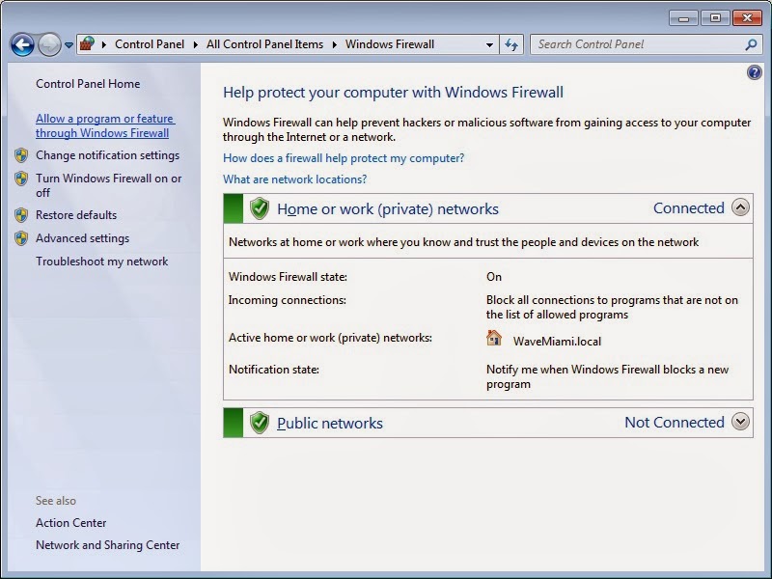Click shield icon beside Change notification settings

(21, 155)
